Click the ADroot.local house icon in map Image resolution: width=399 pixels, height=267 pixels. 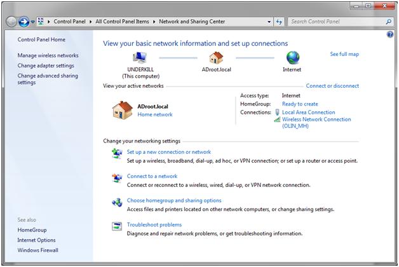pos(217,58)
